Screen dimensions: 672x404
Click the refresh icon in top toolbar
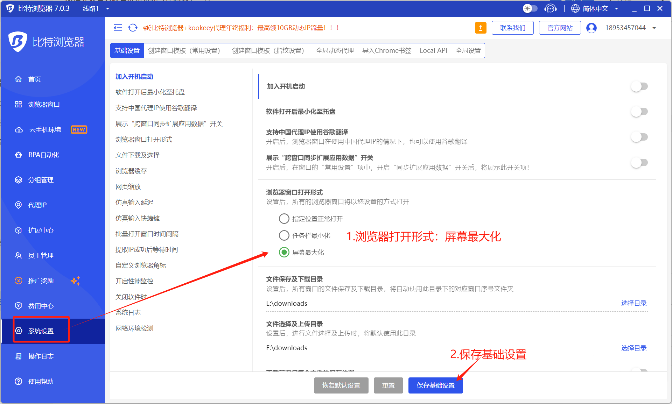click(133, 28)
